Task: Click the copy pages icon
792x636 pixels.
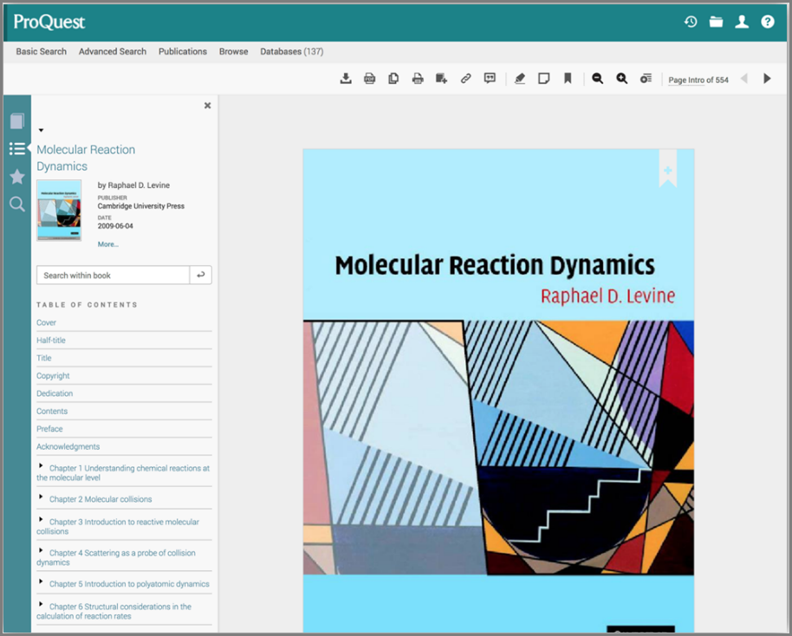Action: (x=393, y=78)
